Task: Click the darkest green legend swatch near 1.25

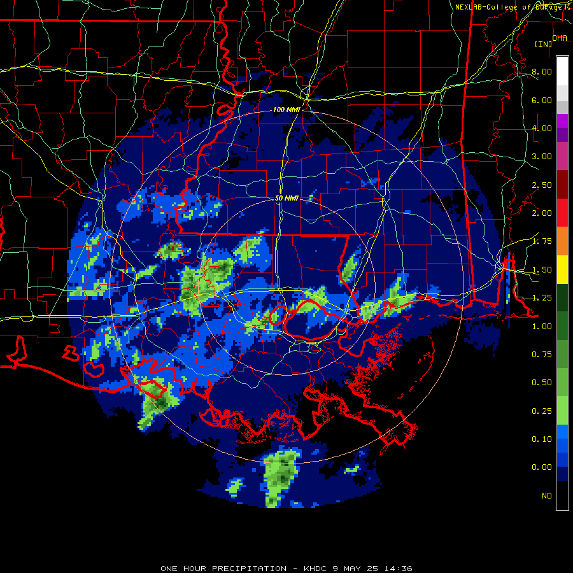Action: pos(562,297)
